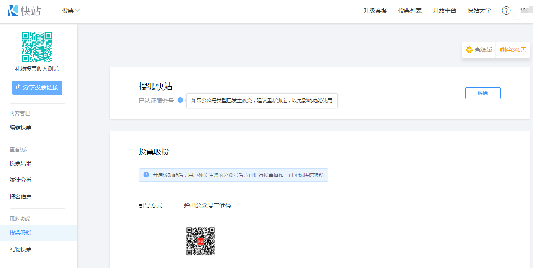Open 礼物投票 in sidebar
The width and height of the screenshot is (533, 268).
21,249
